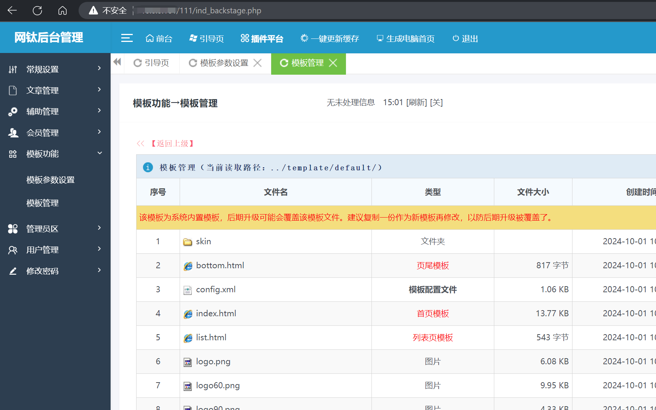Click the 管理员区 four-dots icon

13,229
